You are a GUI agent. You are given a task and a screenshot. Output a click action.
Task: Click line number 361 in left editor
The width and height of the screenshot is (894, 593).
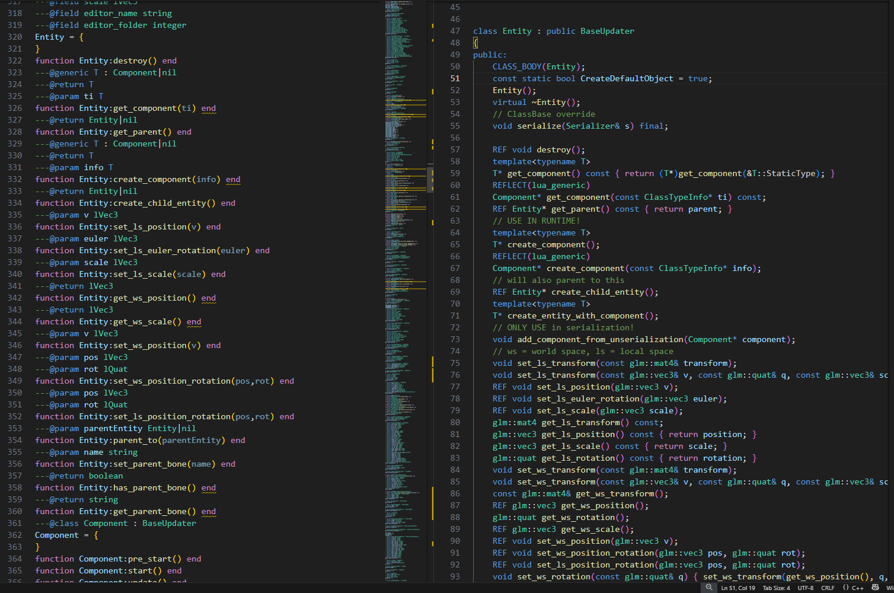[x=15, y=523]
